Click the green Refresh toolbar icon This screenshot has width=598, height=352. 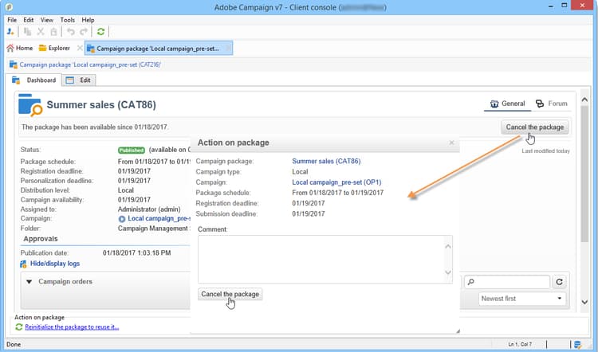tap(100, 32)
